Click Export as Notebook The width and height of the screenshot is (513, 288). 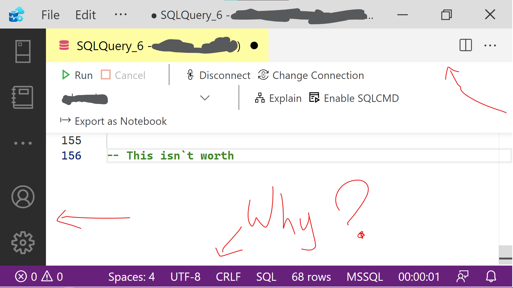[114, 121]
